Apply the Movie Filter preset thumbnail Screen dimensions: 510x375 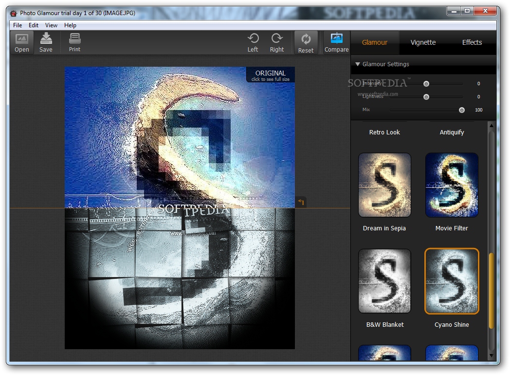coord(452,185)
